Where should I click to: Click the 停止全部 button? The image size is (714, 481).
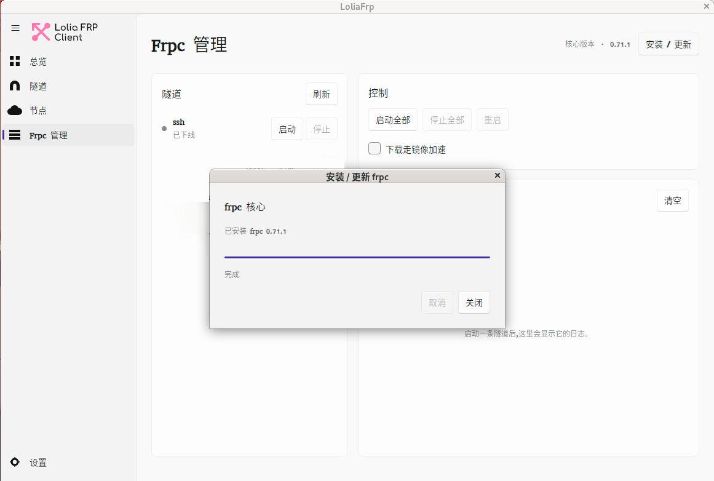(447, 120)
